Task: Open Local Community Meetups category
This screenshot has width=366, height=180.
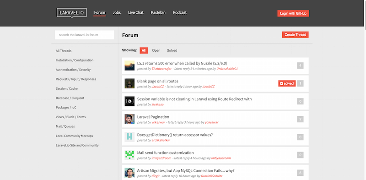Action: click(x=75, y=136)
